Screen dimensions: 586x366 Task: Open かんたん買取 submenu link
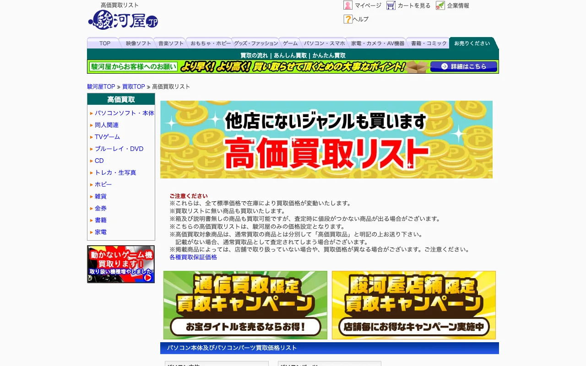pyautogui.click(x=329, y=55)
